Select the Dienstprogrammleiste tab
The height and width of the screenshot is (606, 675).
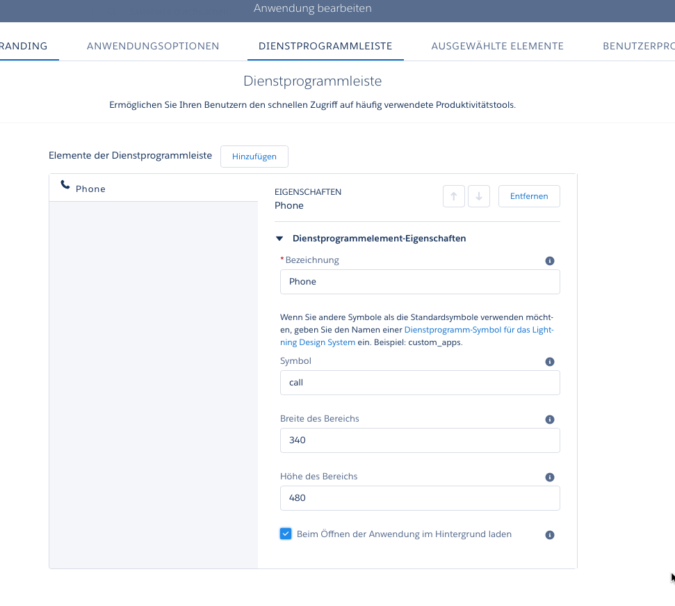click(x=325, y=46)
